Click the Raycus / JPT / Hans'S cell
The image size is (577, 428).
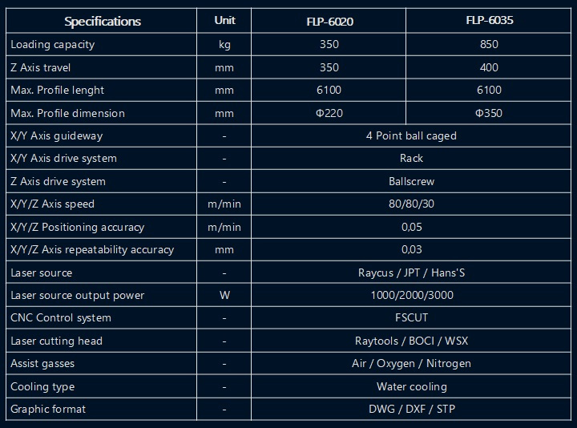[411, 273]
